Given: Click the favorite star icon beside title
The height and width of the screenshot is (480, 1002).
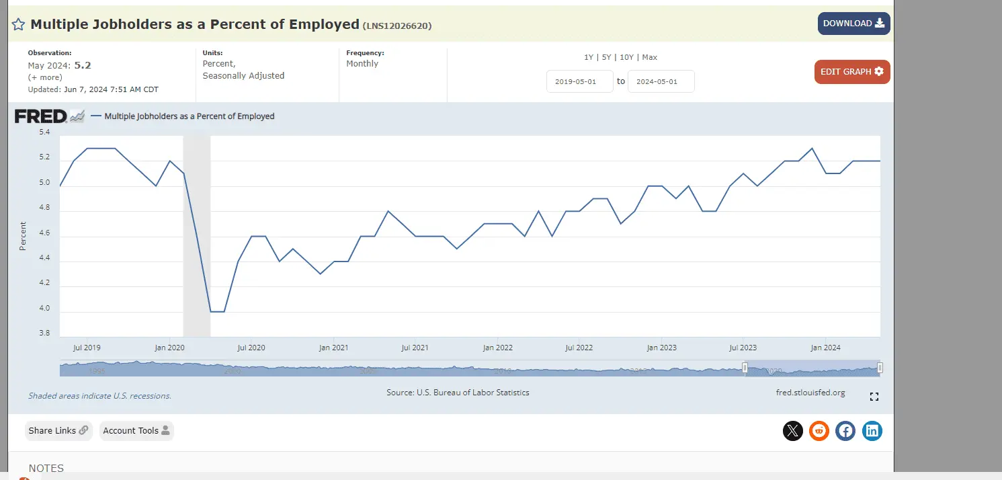Looking at the screenshot, I should pos(19,25).
